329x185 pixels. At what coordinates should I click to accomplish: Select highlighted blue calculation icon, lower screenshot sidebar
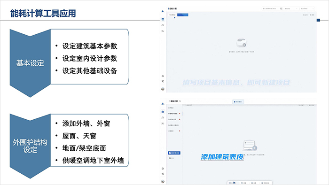coord(163,112)
